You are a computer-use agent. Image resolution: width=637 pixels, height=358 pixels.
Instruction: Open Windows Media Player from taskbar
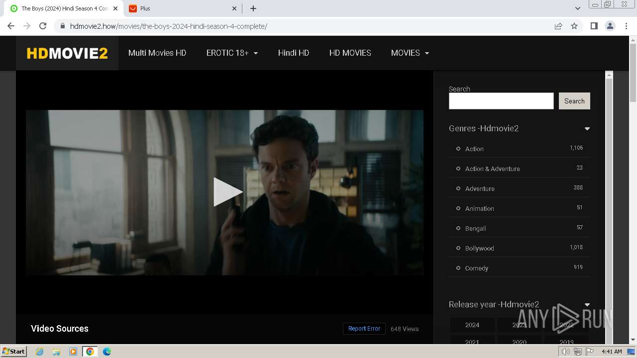[73, 352]
